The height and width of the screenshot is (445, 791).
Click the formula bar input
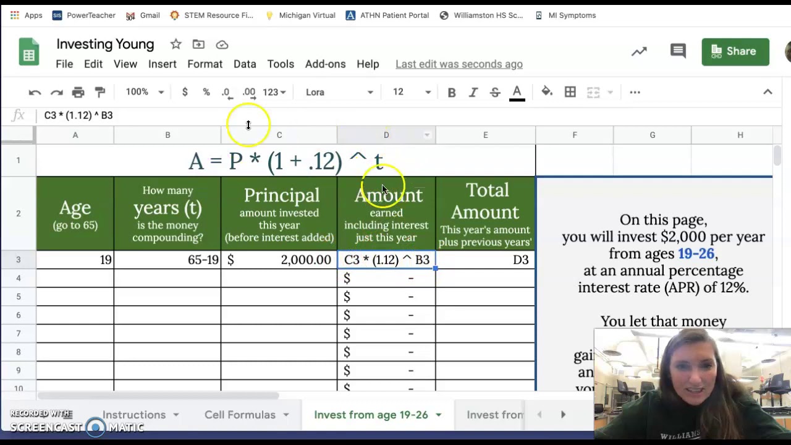click(x=408, y=116)
